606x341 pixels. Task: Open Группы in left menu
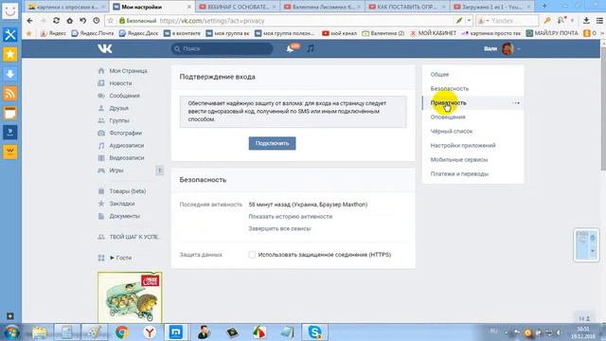coord(118,120)
